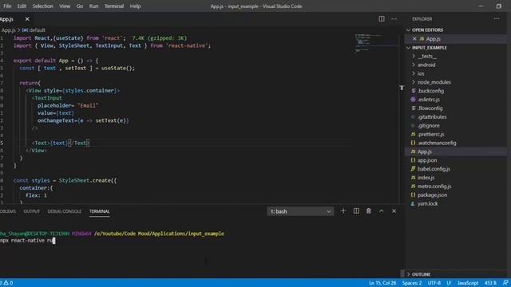
Task: Open metro.config.js file
Action: [434, 187]
